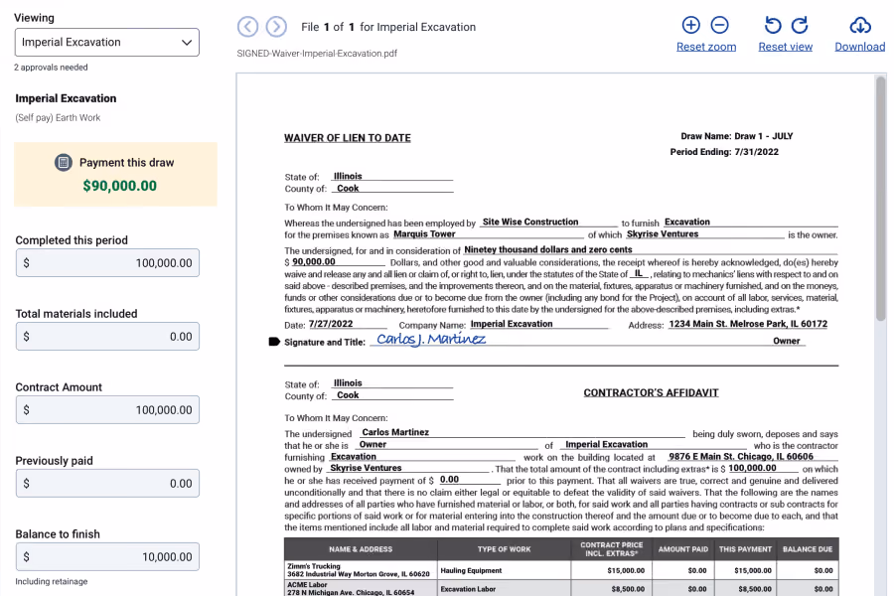Click the AMOUNT PAID column header
The image size is (894, 596).
[683, 549]
